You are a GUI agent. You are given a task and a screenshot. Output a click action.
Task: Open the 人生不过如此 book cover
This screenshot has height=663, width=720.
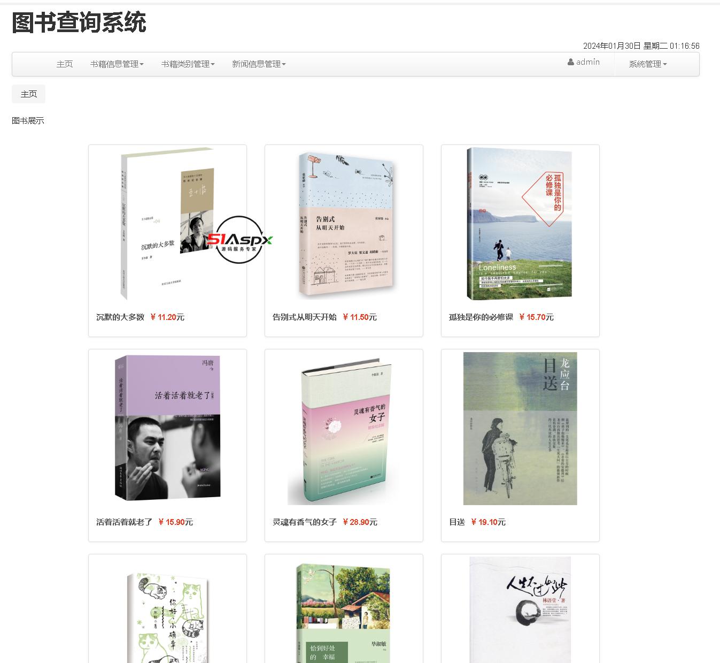(x=520, y=609)
